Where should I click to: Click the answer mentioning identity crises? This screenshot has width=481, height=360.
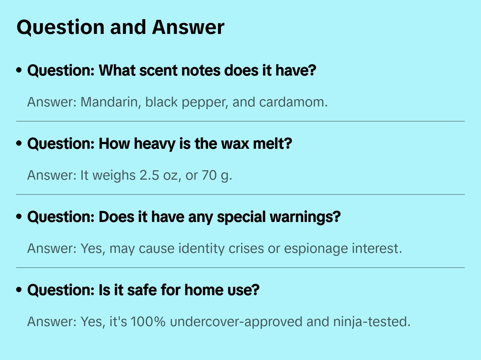(214, 249)
